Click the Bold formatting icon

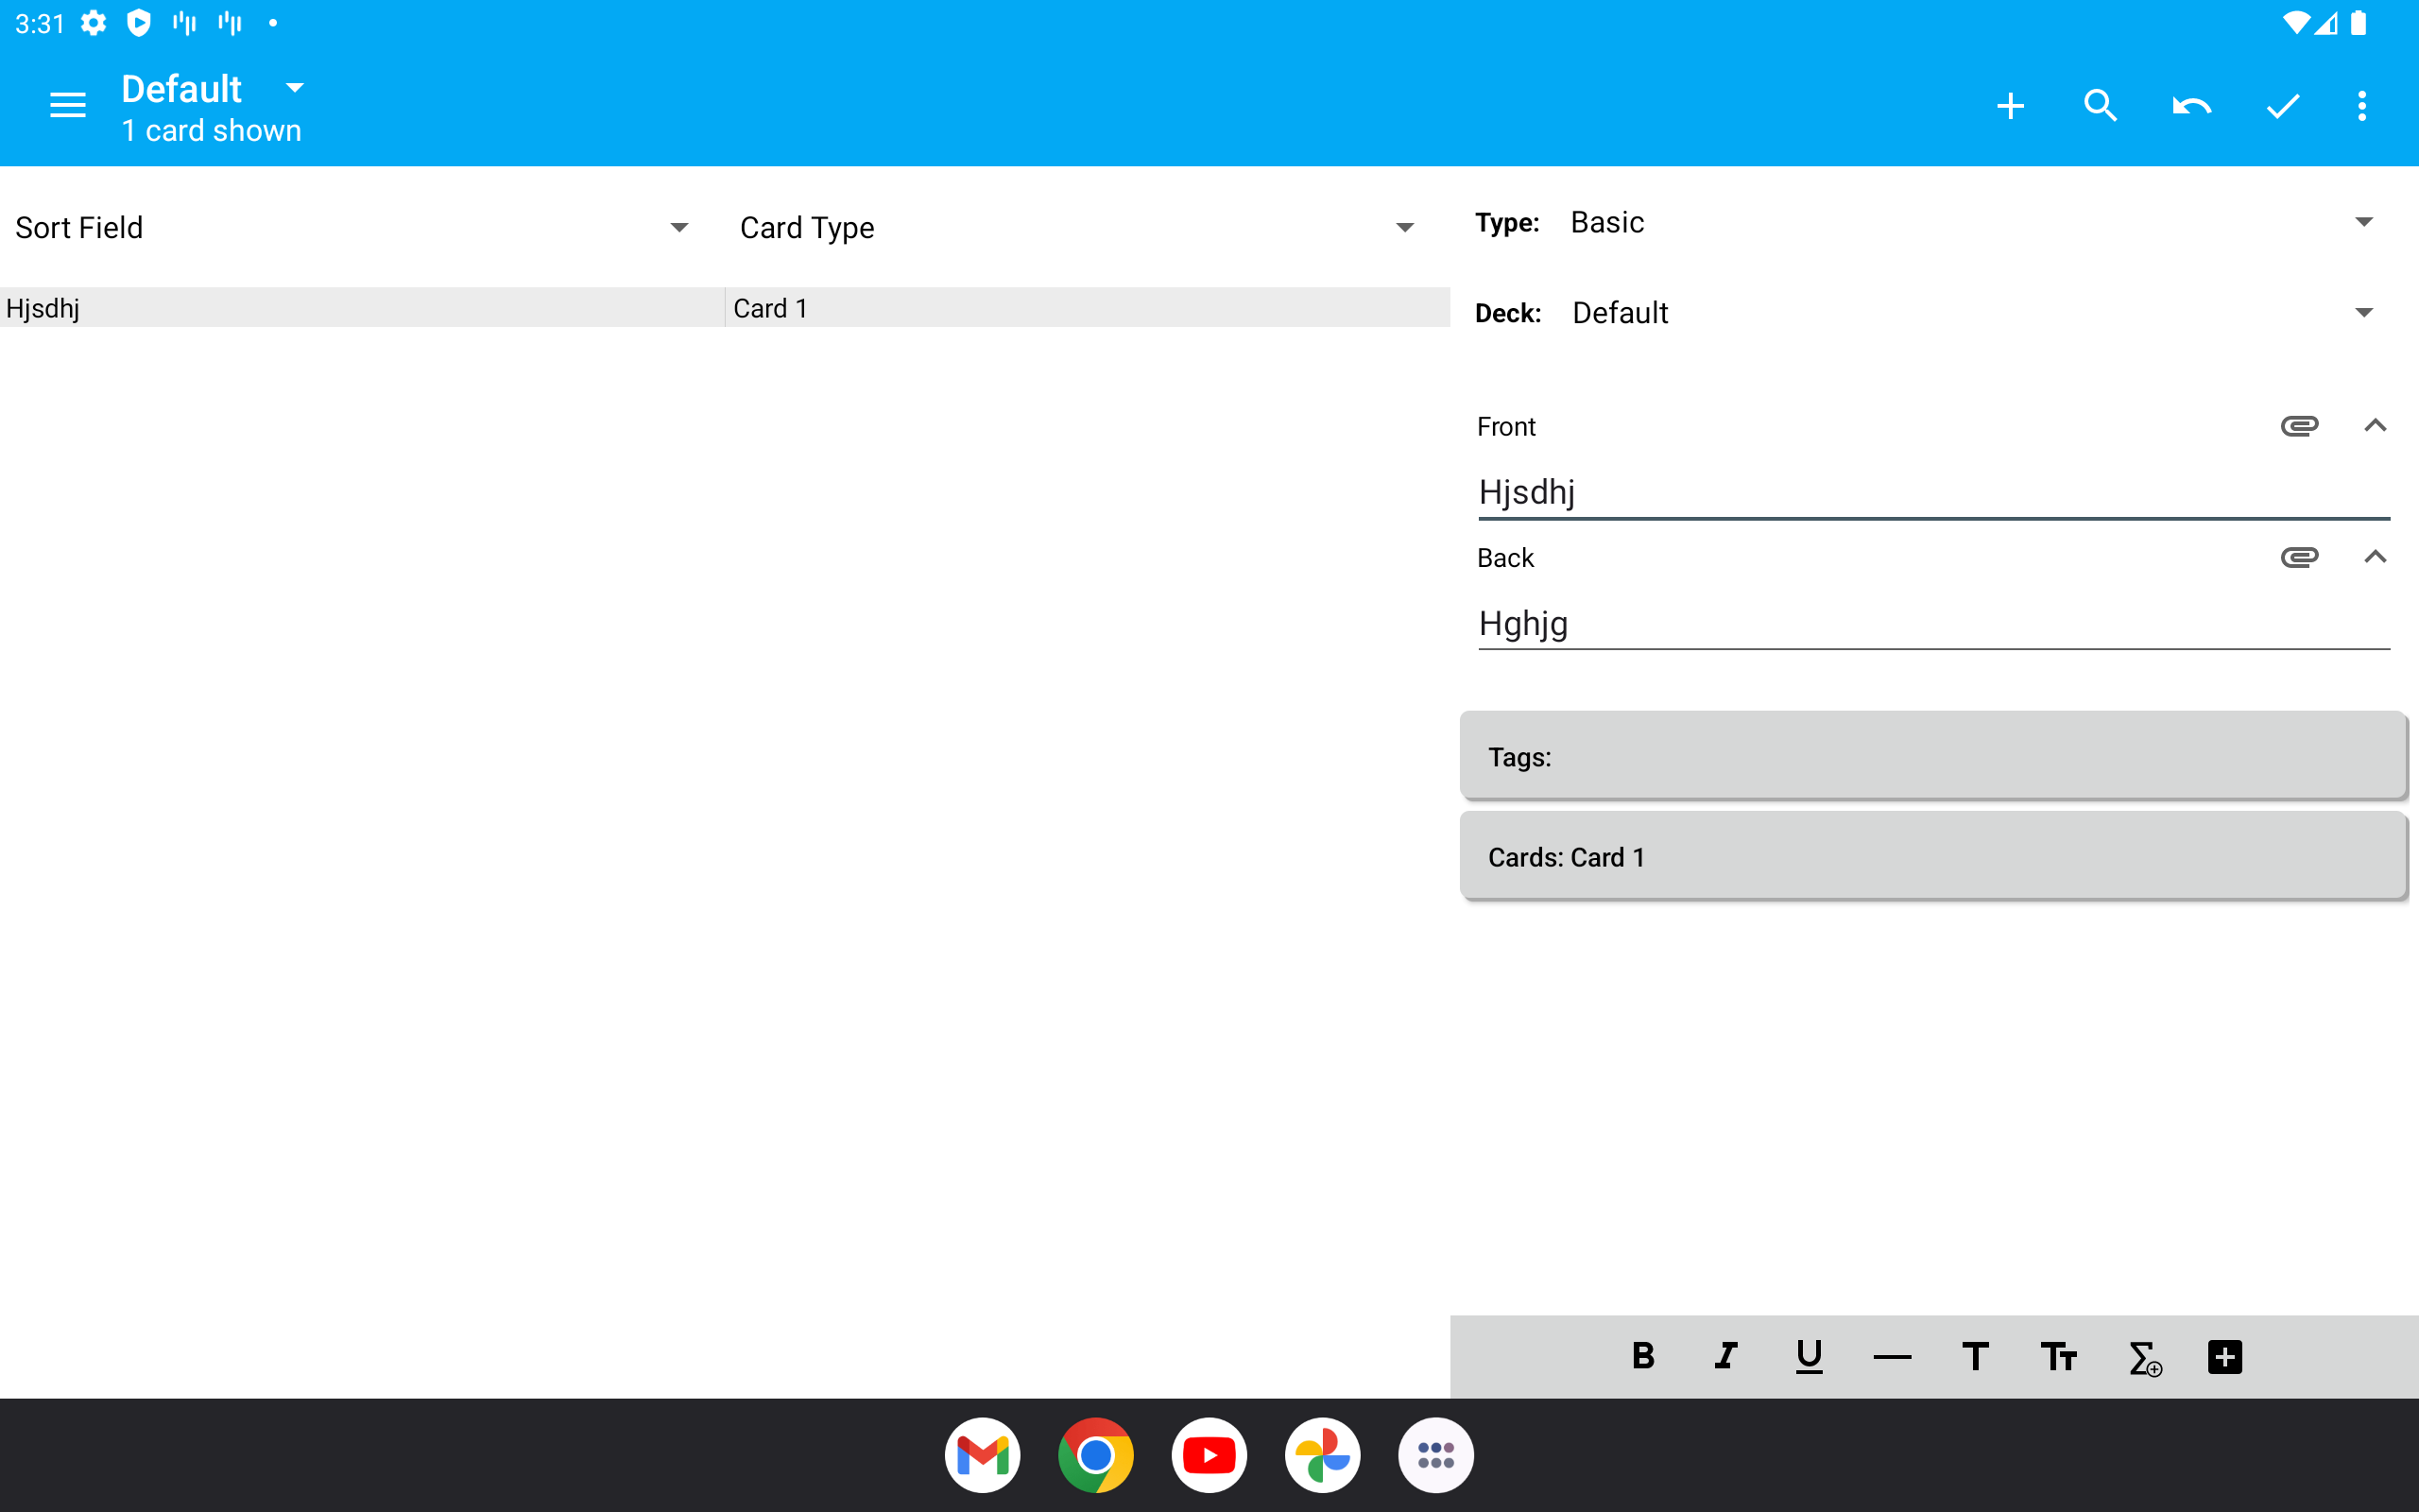tap(1644, 1355)
